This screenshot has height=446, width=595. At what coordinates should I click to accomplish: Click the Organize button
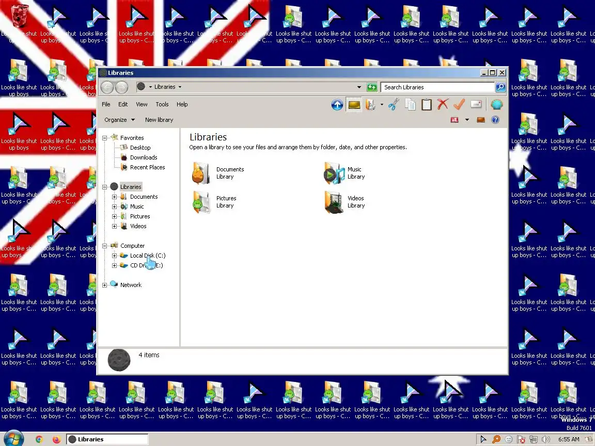coord(119,120)
